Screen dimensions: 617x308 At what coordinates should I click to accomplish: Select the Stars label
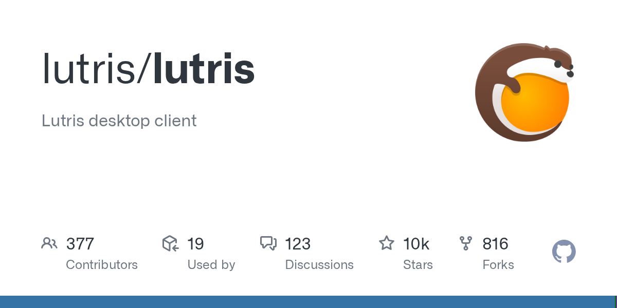tap(418, 265)
